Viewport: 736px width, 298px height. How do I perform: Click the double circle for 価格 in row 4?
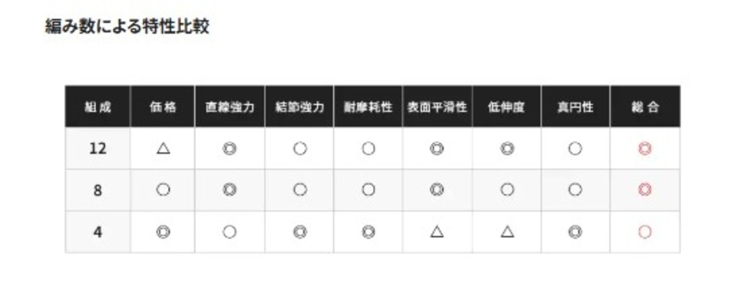pos(163,232)
